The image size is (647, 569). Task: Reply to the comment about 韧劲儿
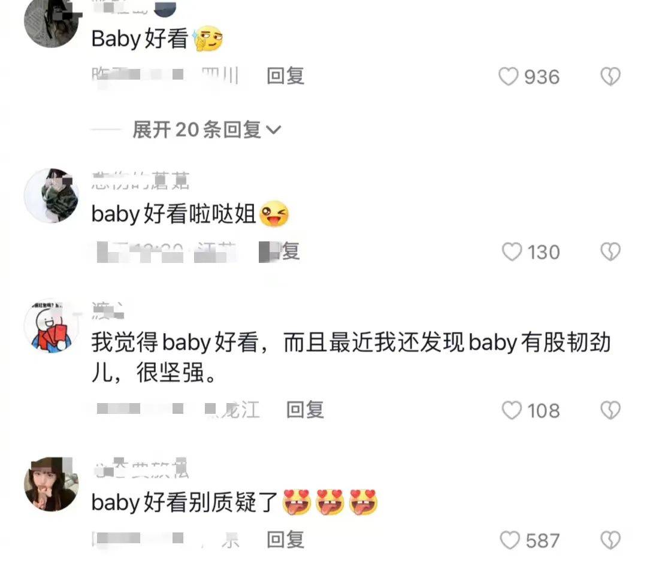305,410
